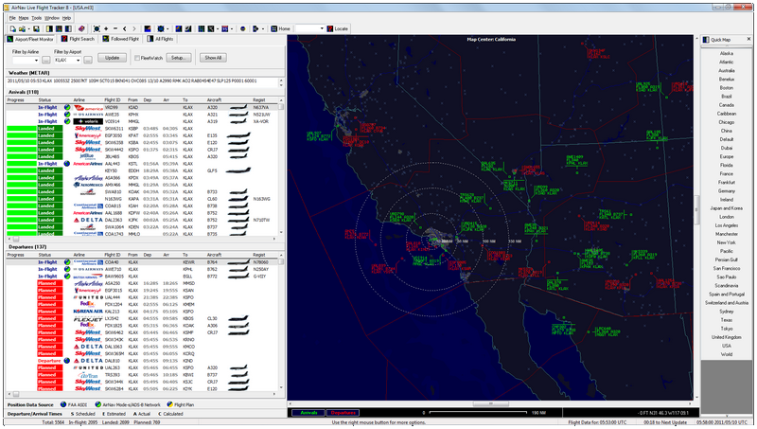The image size is (757, 429).
Task: Open the Maps menu
Action: coord(22,18)
